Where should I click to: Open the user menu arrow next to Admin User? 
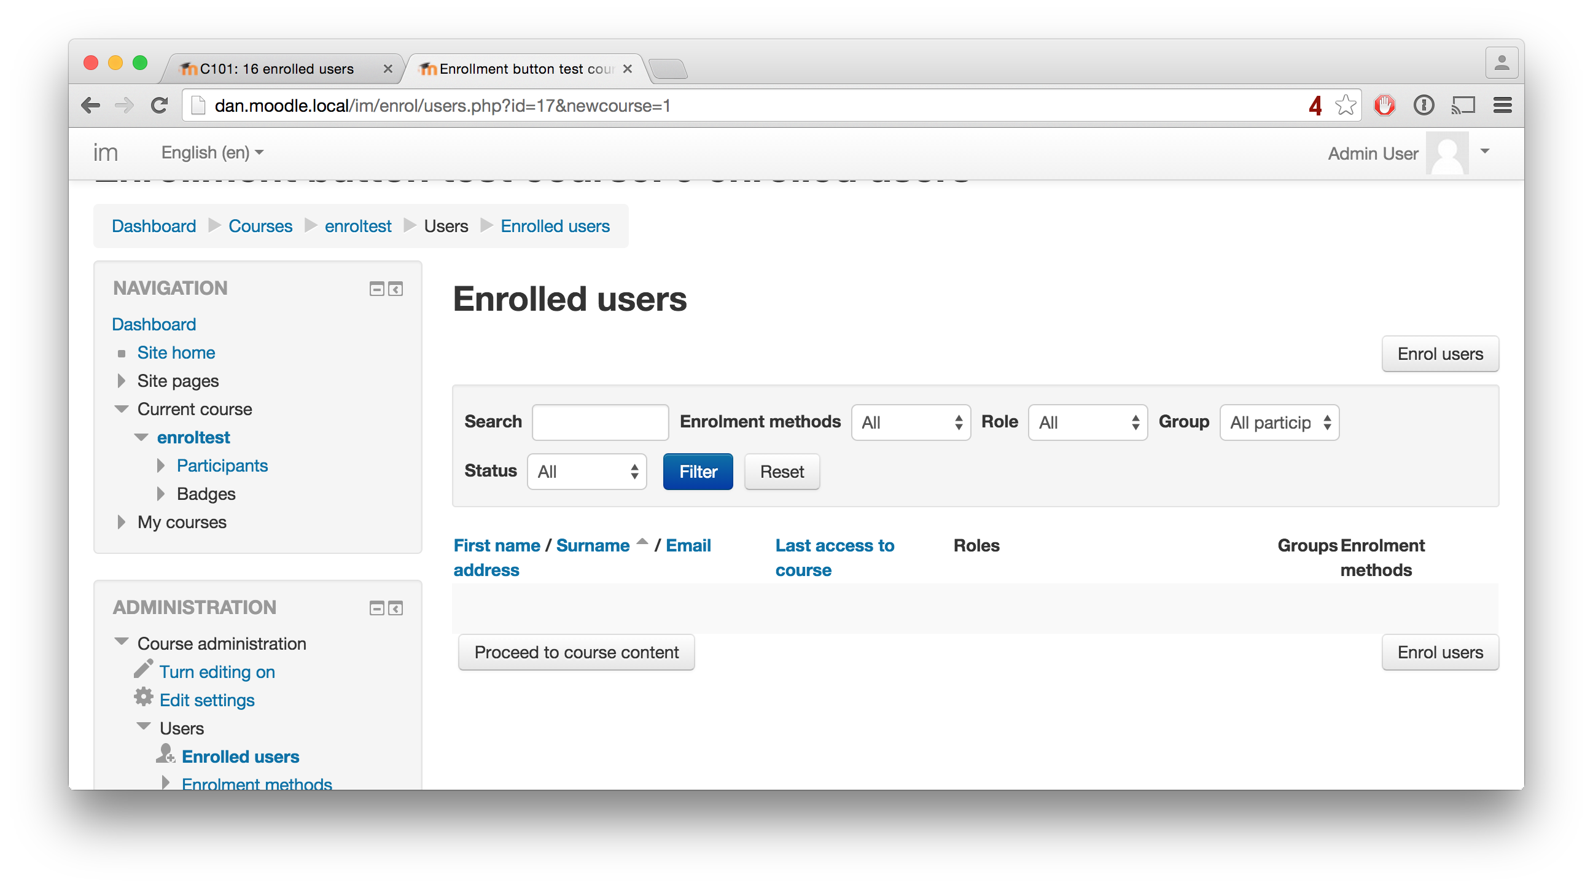point(1484,152)
